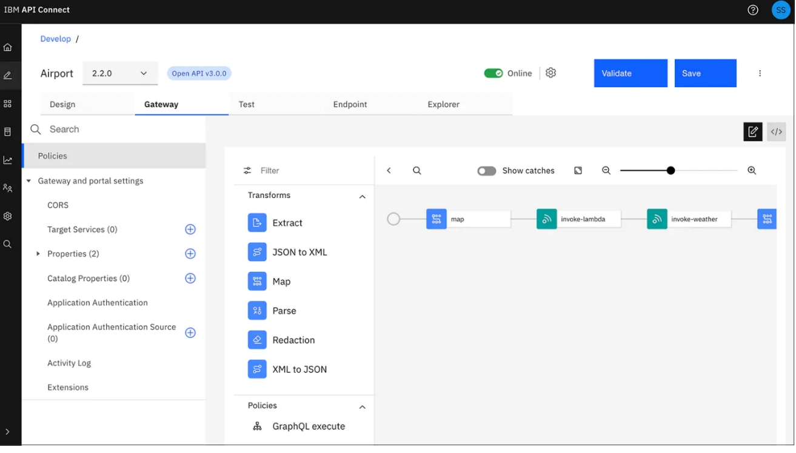796x453 pixels.
Task: Open the members people icon in sidebar
Action: tap(8, 188)
